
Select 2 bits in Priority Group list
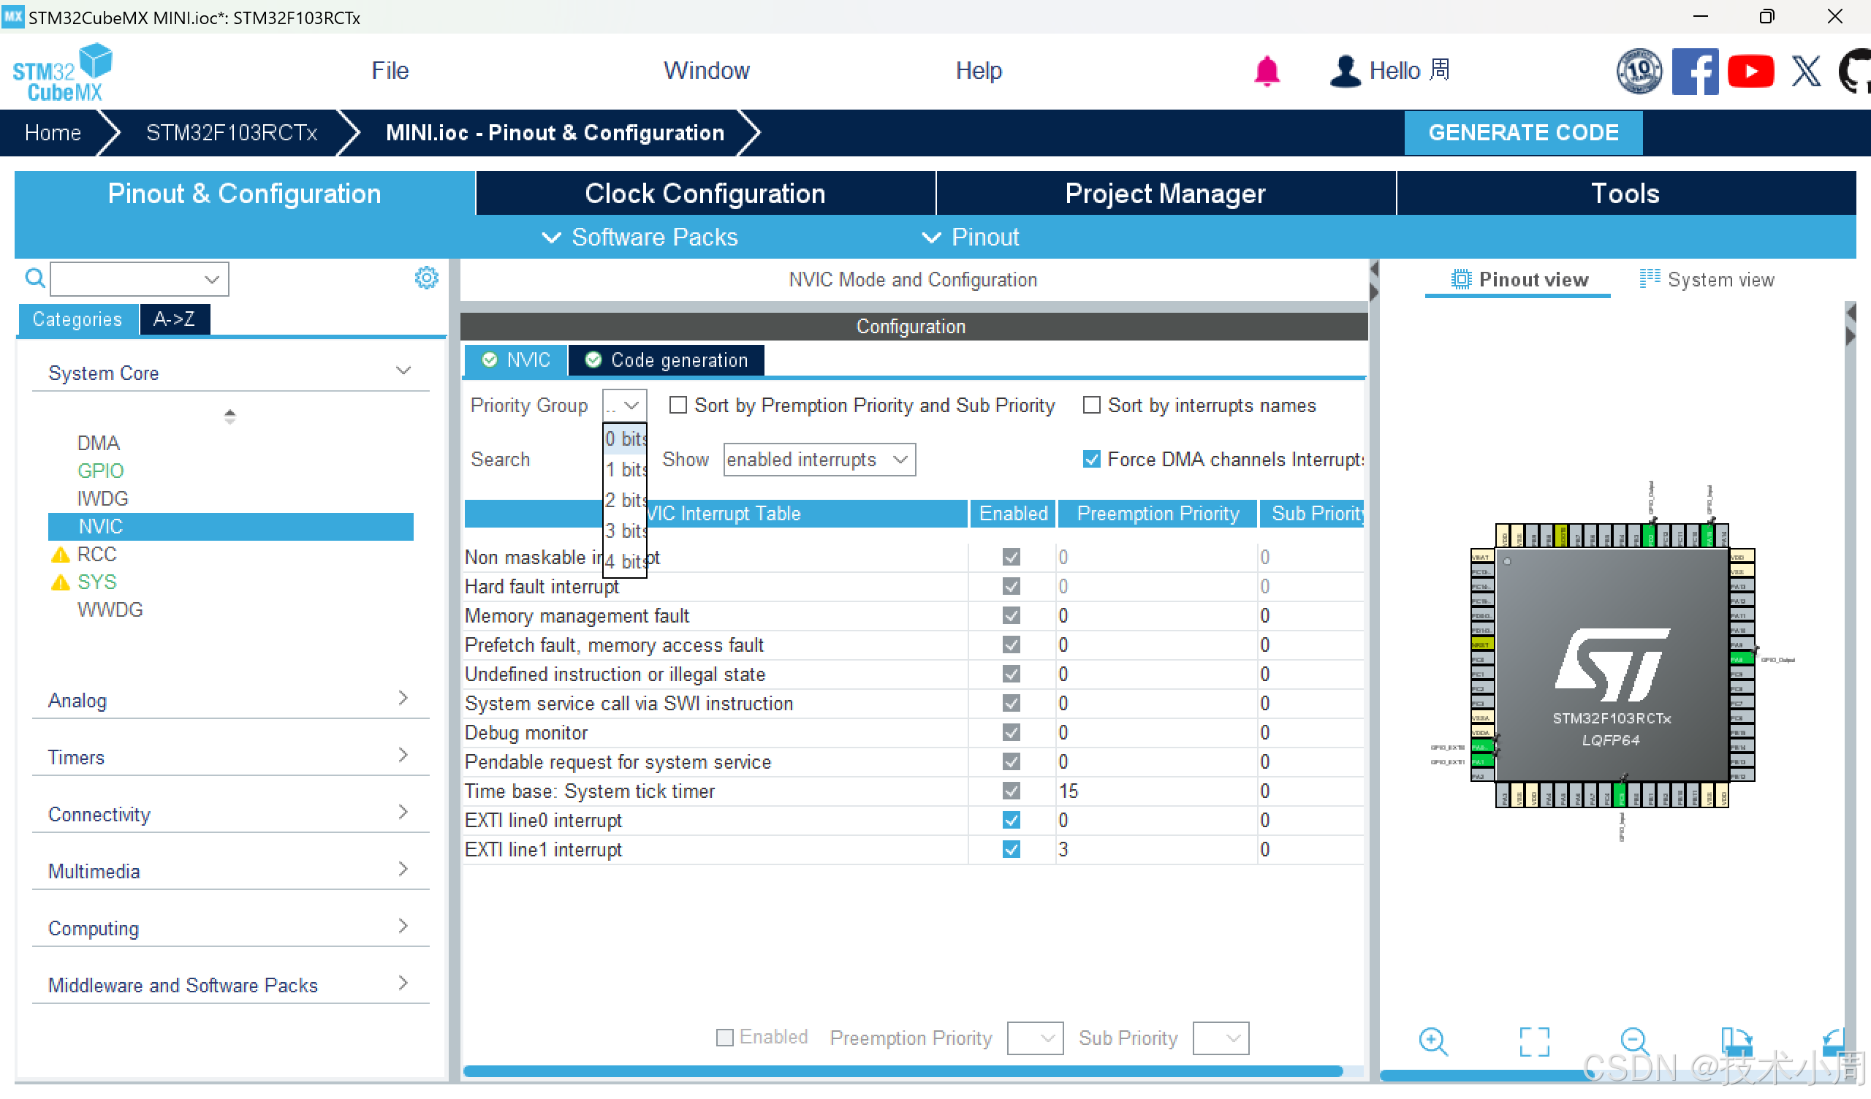(x=624, y=500)
